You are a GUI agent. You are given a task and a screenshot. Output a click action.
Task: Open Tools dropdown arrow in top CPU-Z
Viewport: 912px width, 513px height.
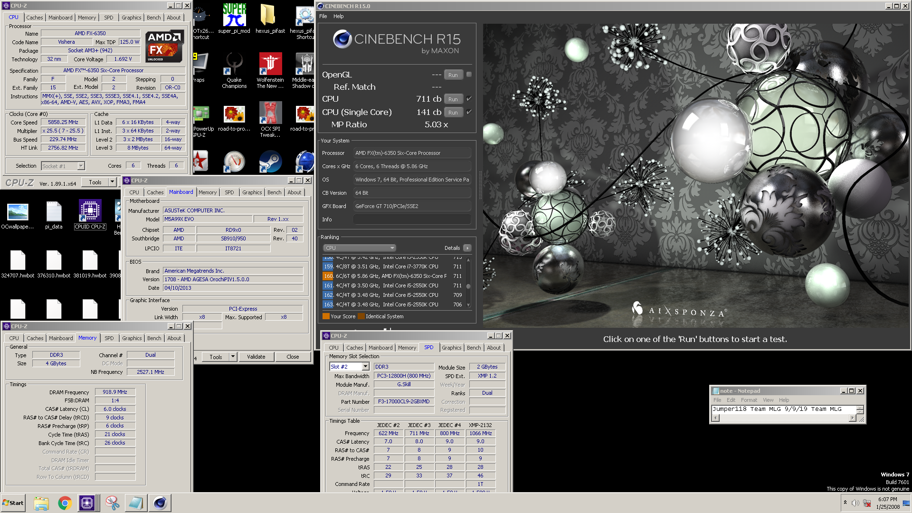(x=112, y=182)
